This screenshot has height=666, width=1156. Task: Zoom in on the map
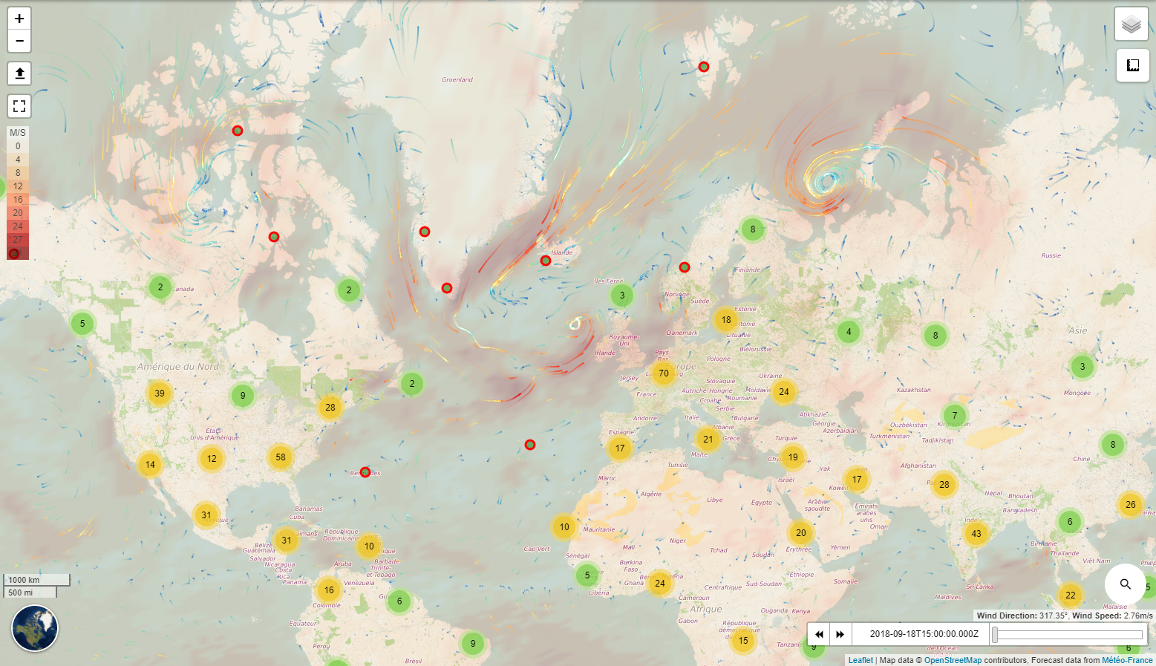(19, 19)
